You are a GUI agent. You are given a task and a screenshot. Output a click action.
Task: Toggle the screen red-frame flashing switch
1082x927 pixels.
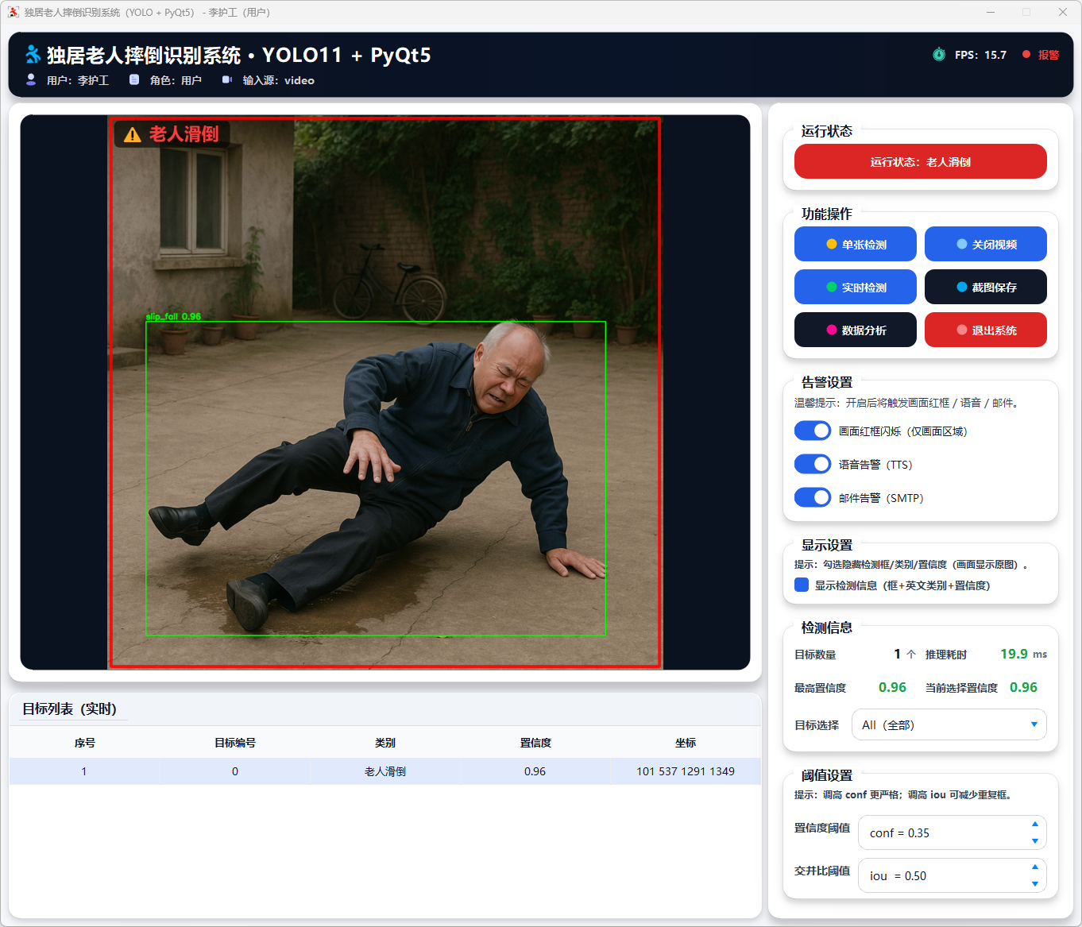pos(813,431)
